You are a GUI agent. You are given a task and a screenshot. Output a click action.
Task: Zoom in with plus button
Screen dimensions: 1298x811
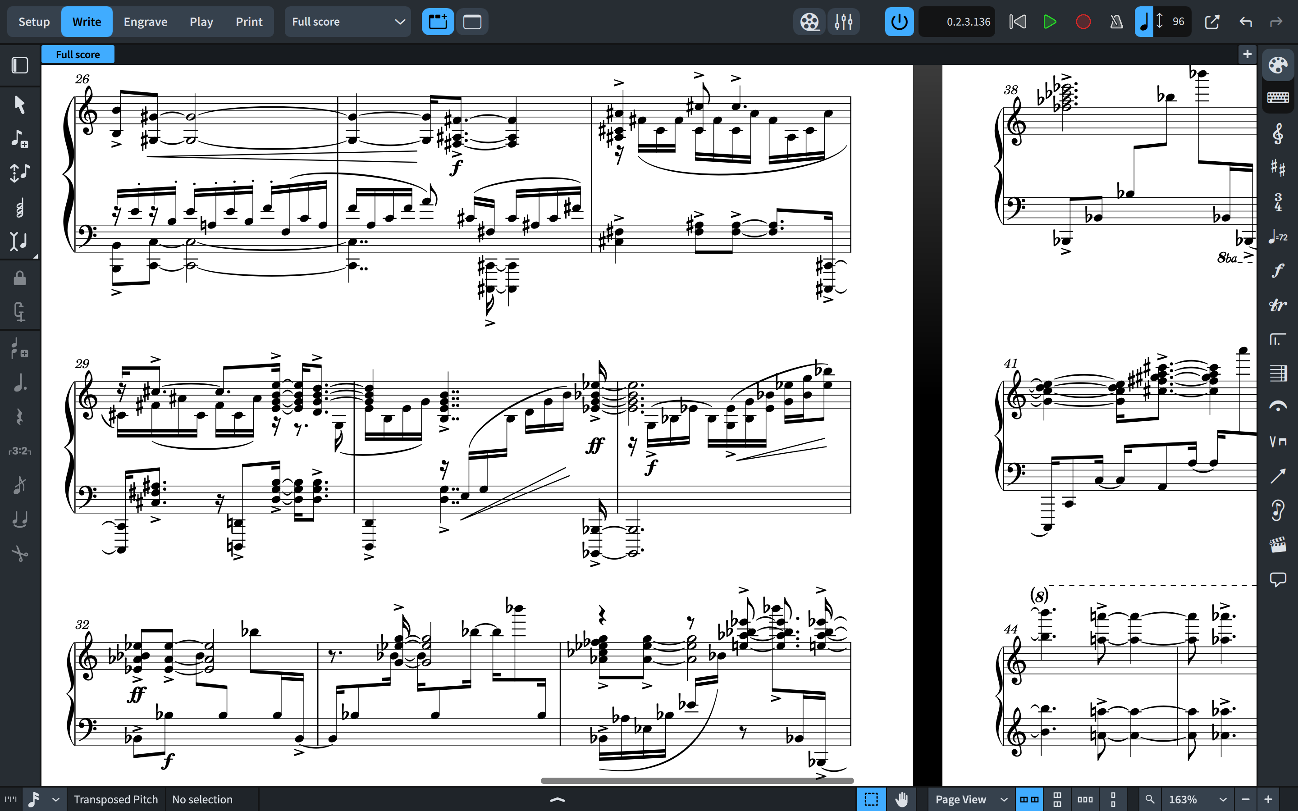pos(1269,799)
